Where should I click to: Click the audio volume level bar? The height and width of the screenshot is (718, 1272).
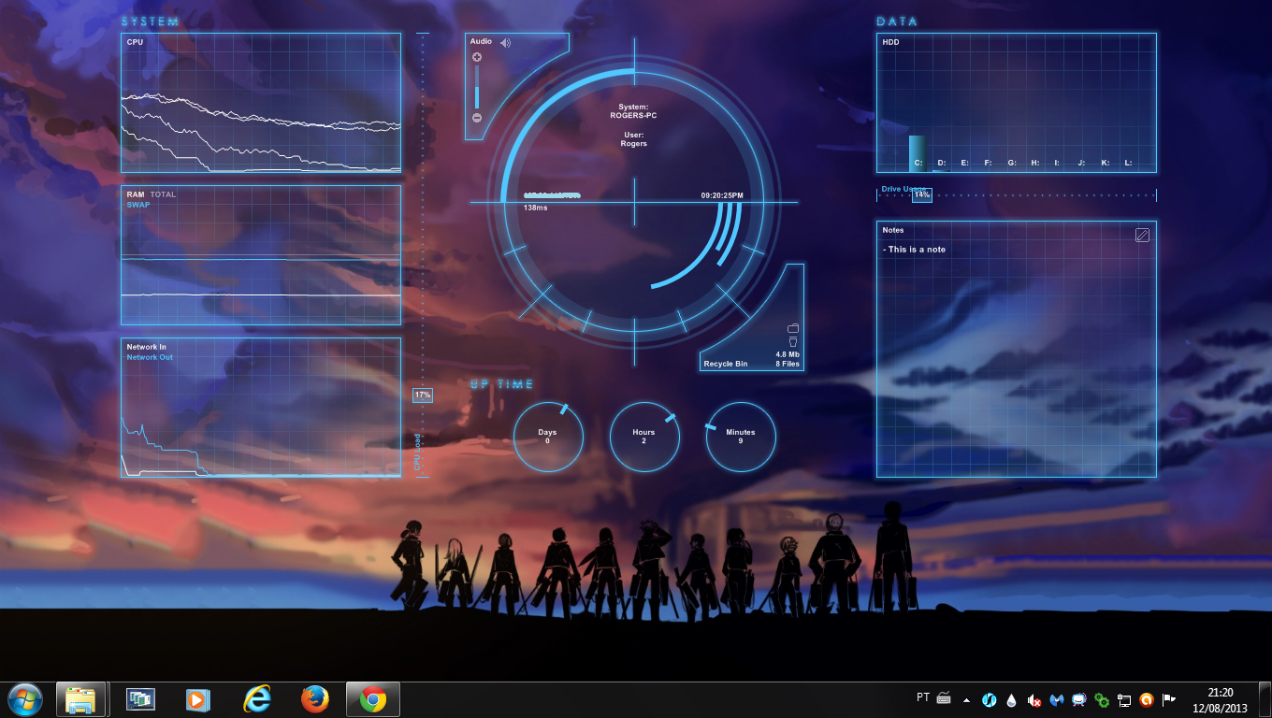point(477,88)
